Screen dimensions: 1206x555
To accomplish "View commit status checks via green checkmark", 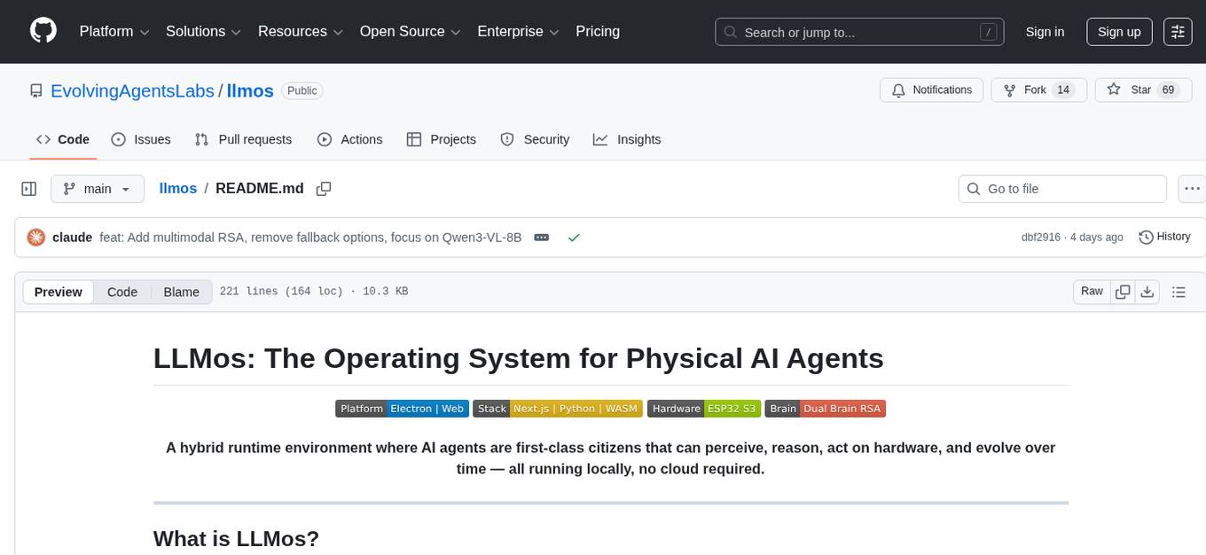I will [574, 237].
